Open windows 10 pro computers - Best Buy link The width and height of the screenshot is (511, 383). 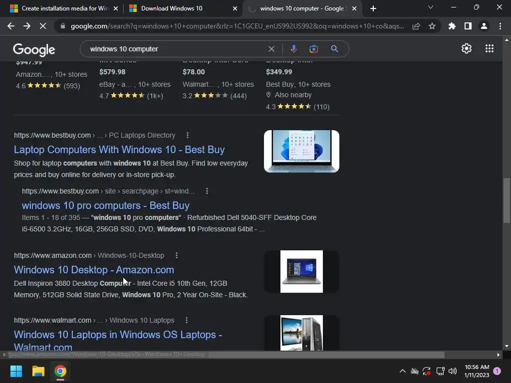pos(106,205)
